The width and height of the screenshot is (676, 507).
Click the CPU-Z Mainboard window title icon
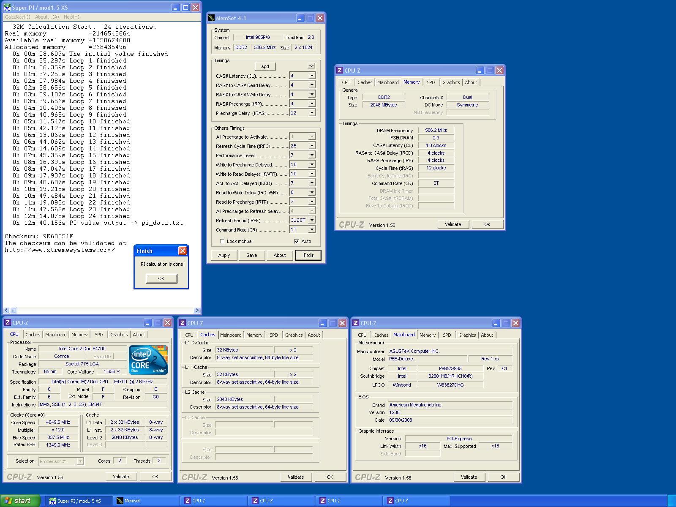pyautogui.click(x=356, y=323)
